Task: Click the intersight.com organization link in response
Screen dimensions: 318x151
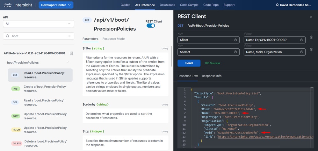Action: coord(265,137)
